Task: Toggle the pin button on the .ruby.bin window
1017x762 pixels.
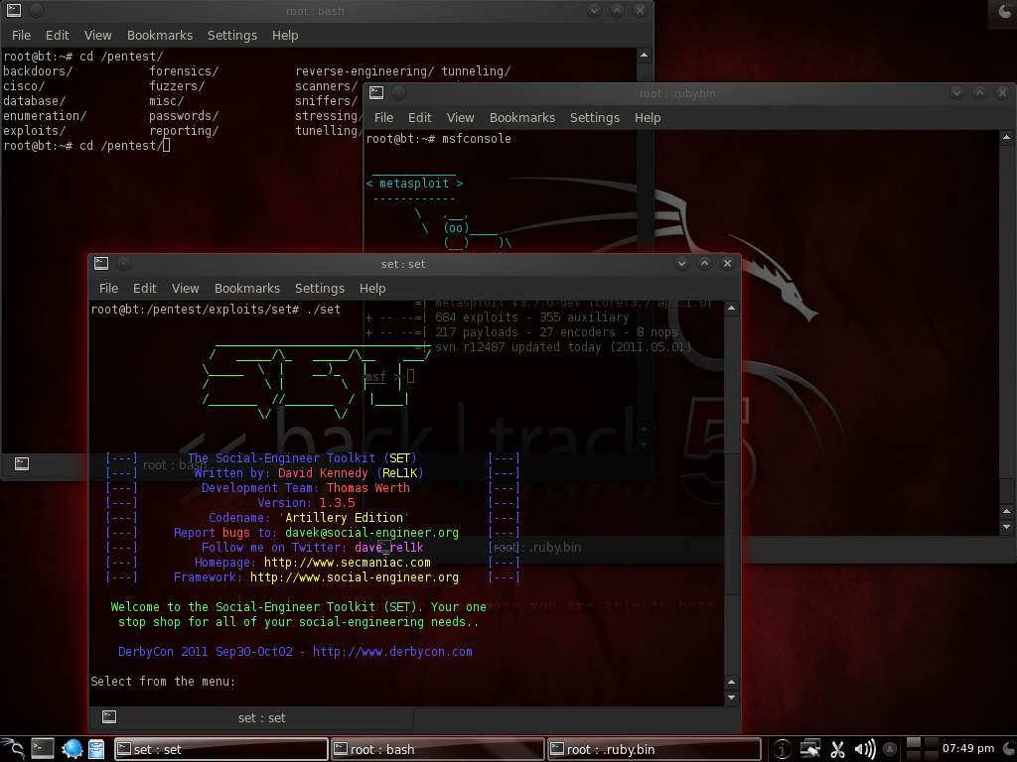Action: click(x=399, y=93)
